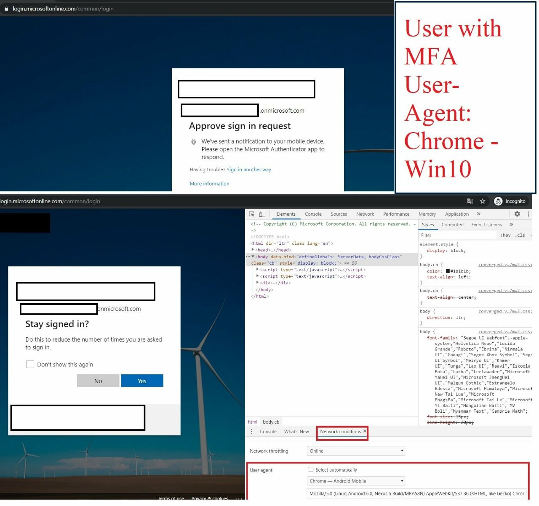Viewport: 539px width, 506px height.
Task: Click the lower window's address bar URL
Action: pos(50,201)
